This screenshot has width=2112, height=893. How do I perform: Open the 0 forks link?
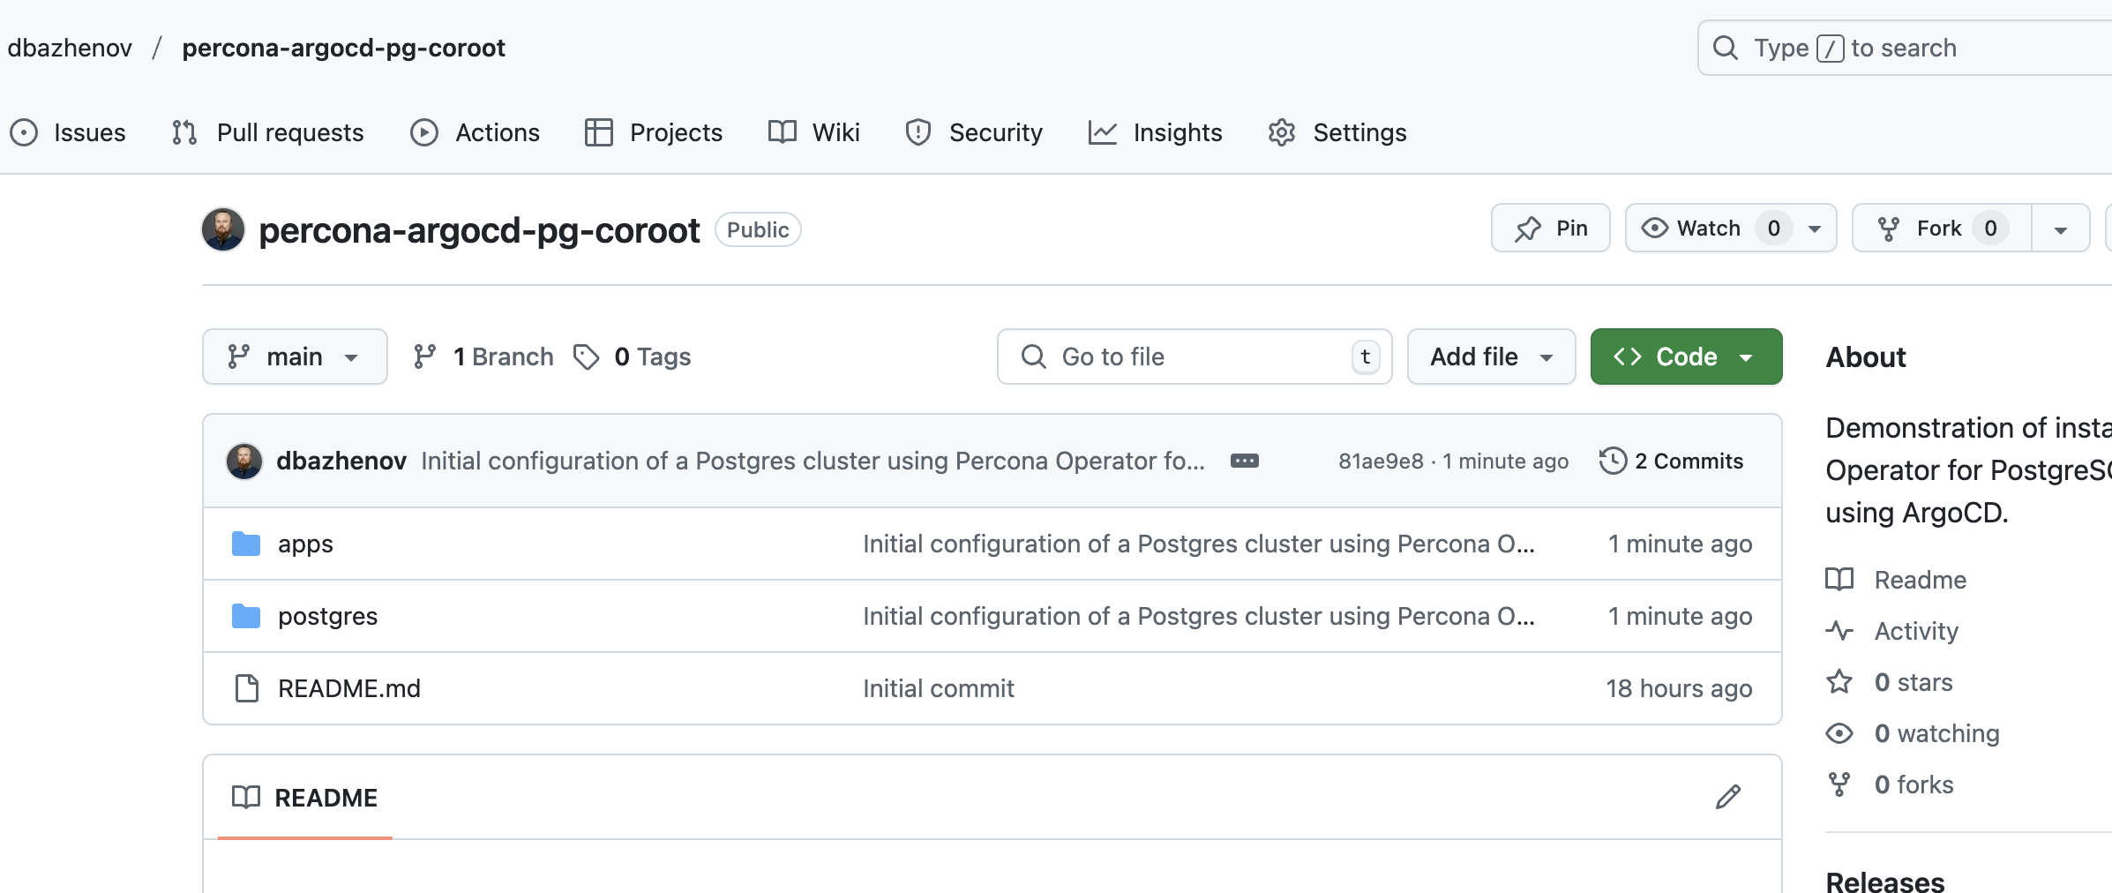[1914, 784]
